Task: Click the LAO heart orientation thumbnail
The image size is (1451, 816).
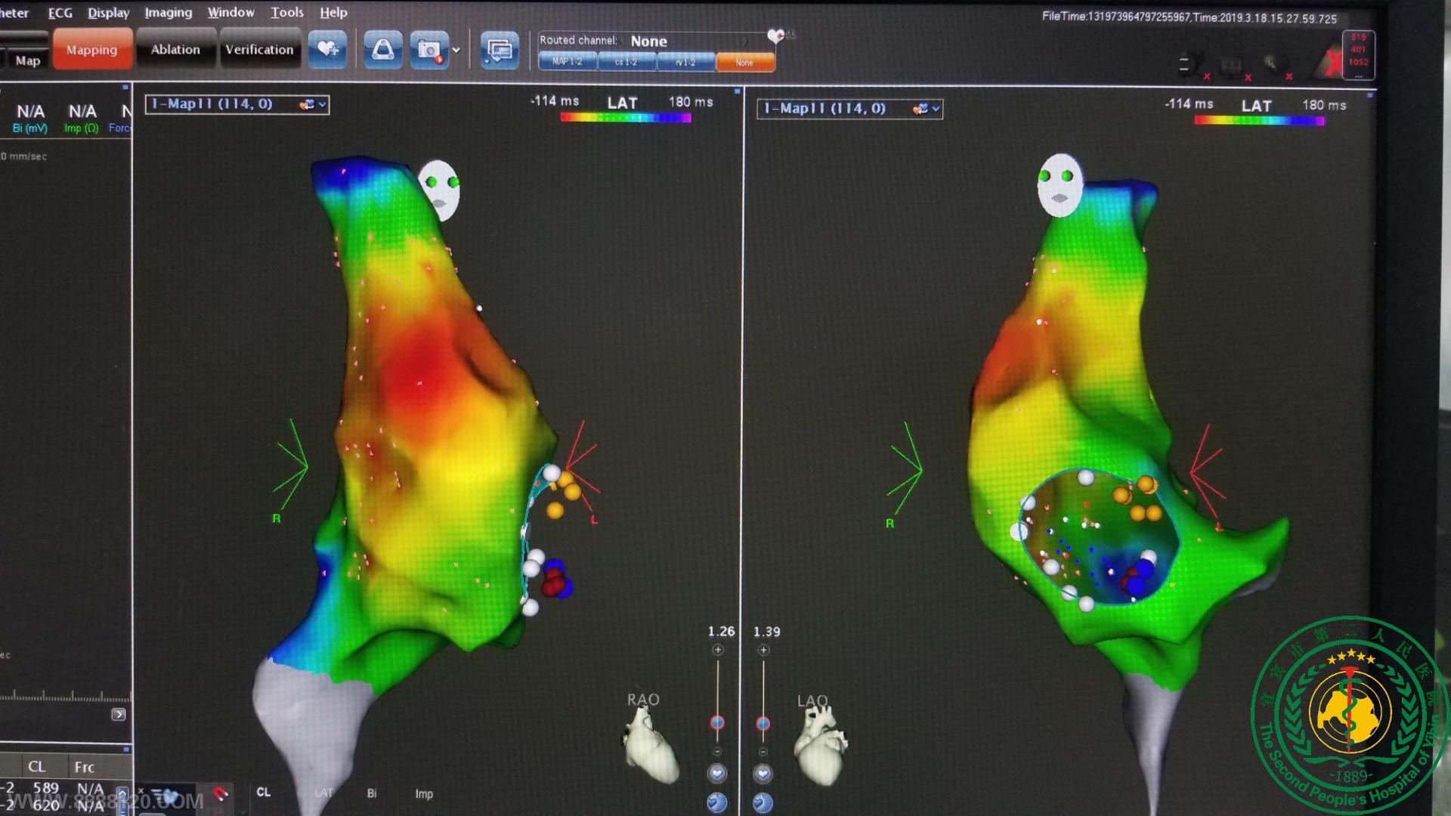Action: click(x=820, y=747)
